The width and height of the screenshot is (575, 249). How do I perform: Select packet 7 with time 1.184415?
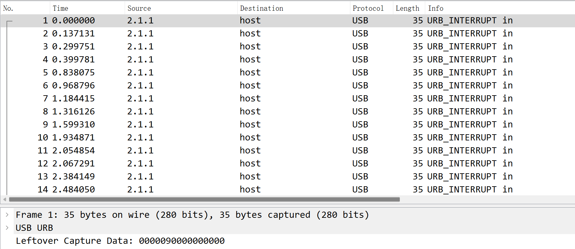[287, 98]
